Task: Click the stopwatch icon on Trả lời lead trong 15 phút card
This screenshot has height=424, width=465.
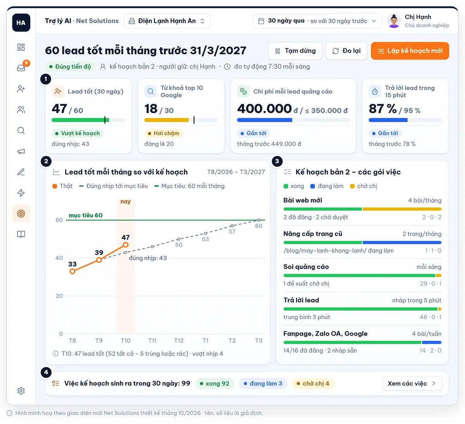Action: point(375,91)
